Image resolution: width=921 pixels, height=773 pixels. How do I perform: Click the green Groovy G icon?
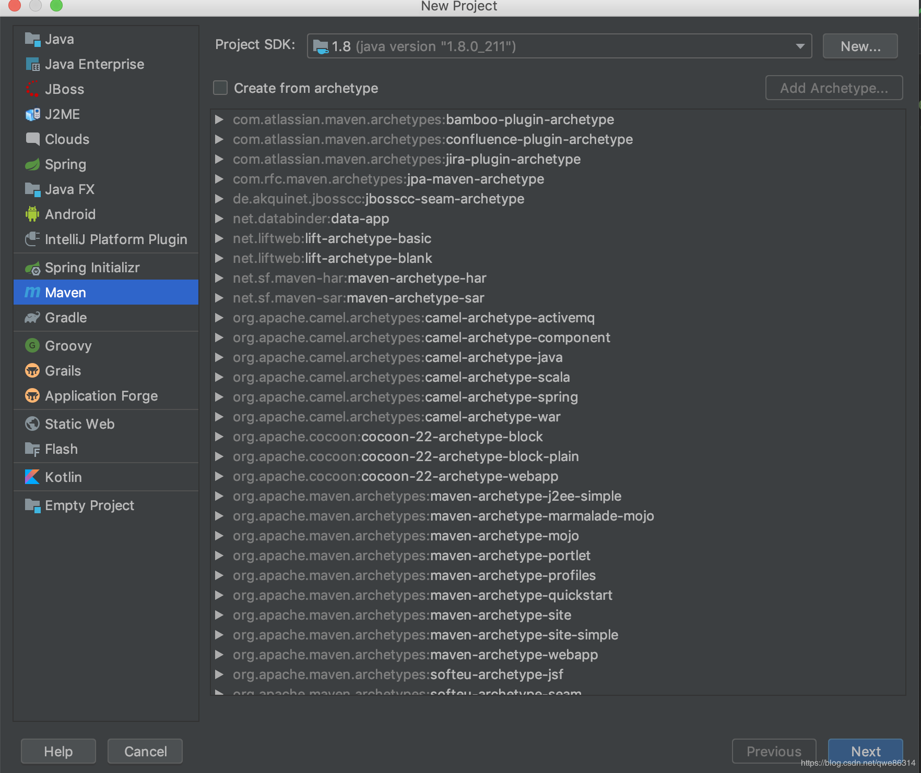tap(32, 345)
